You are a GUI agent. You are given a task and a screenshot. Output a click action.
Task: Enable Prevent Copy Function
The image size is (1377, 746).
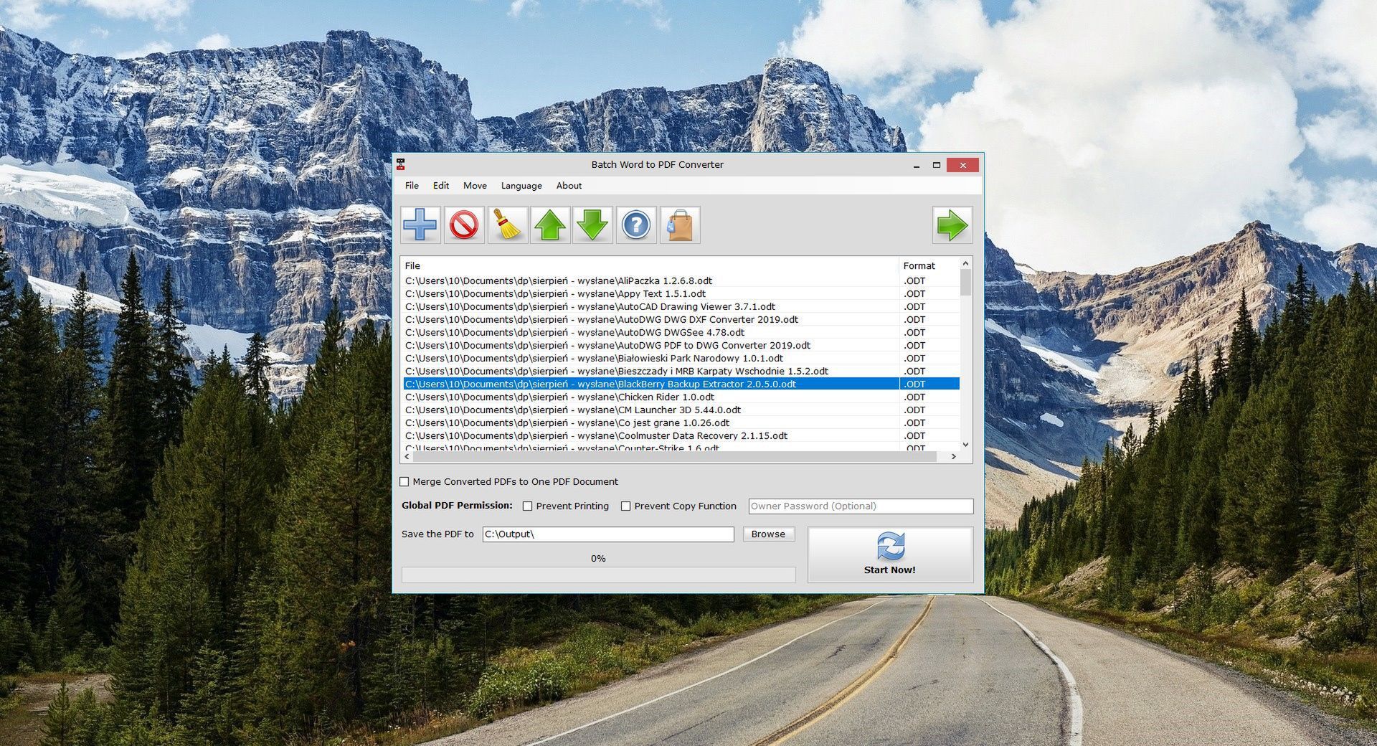(x=626, y=506)
